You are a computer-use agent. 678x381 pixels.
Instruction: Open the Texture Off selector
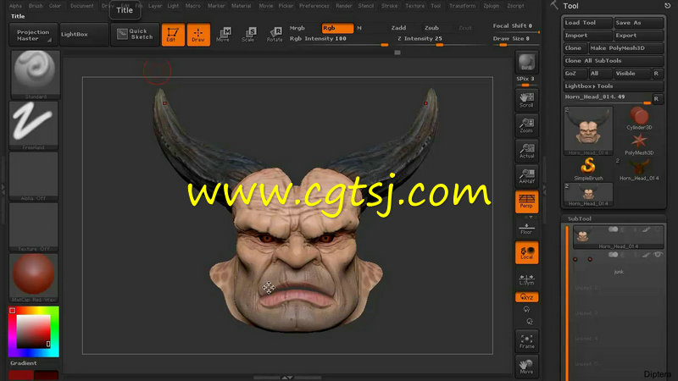34,227
